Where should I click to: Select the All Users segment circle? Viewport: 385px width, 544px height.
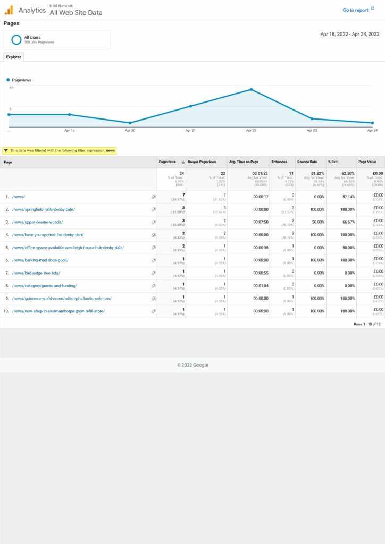(x=16, y=39)
